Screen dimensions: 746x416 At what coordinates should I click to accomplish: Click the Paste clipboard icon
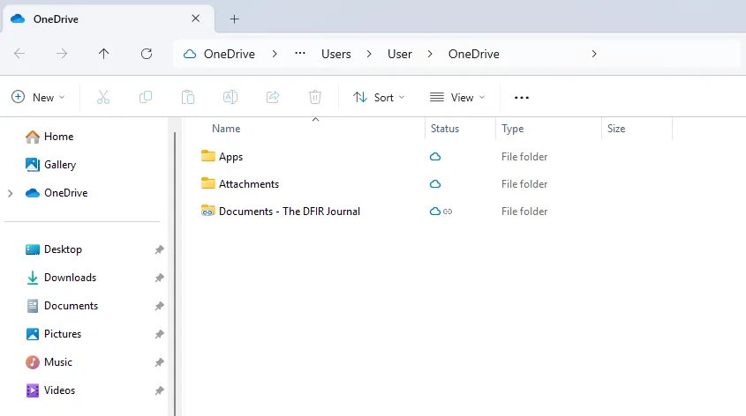click(188, 97)
